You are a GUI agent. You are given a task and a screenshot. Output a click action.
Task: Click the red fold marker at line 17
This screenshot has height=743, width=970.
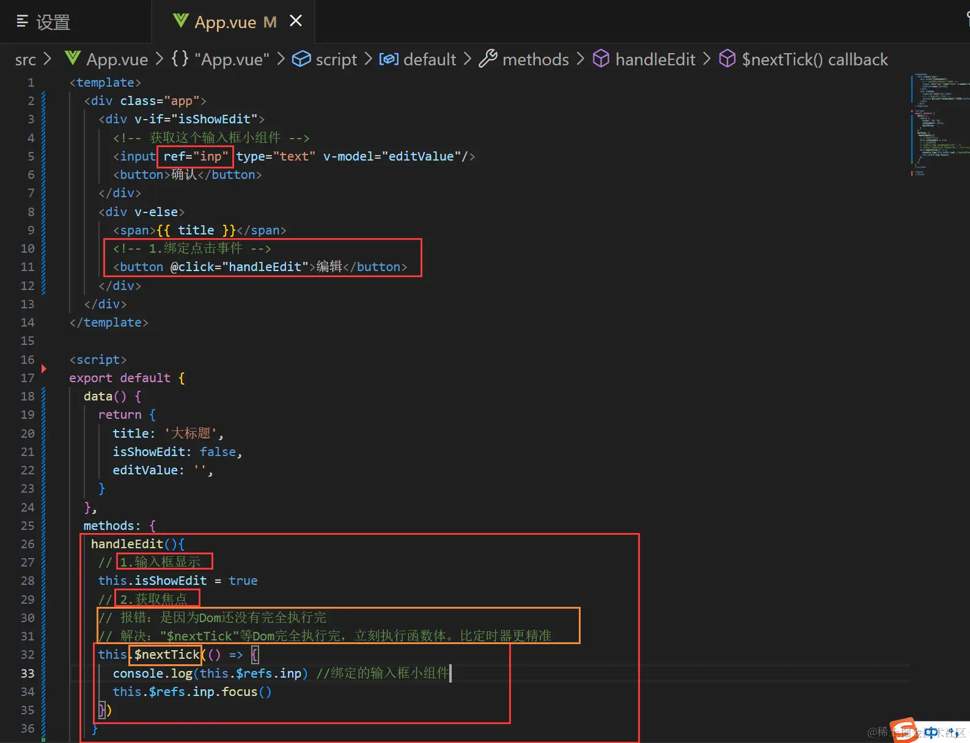[x=43, y=368]
